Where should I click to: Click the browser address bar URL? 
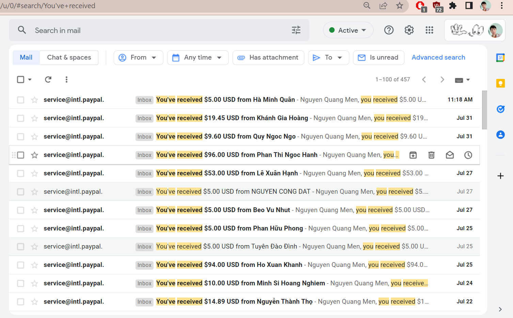click(x=48, y=5)
